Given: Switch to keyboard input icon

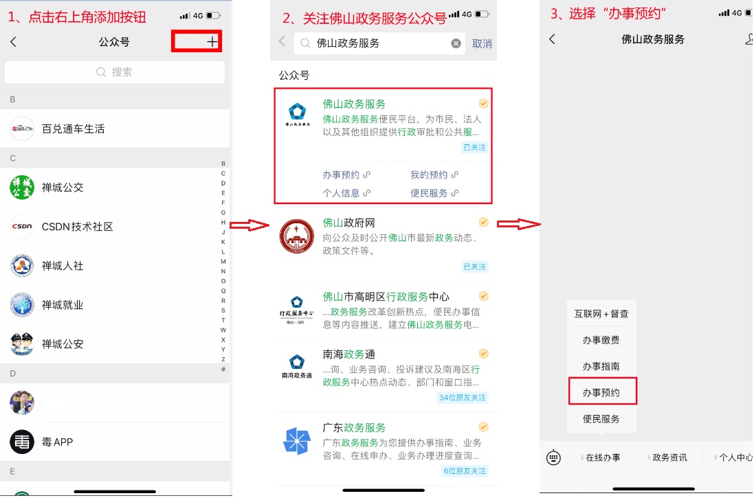Looking at the screenshot, I should 553,457.
